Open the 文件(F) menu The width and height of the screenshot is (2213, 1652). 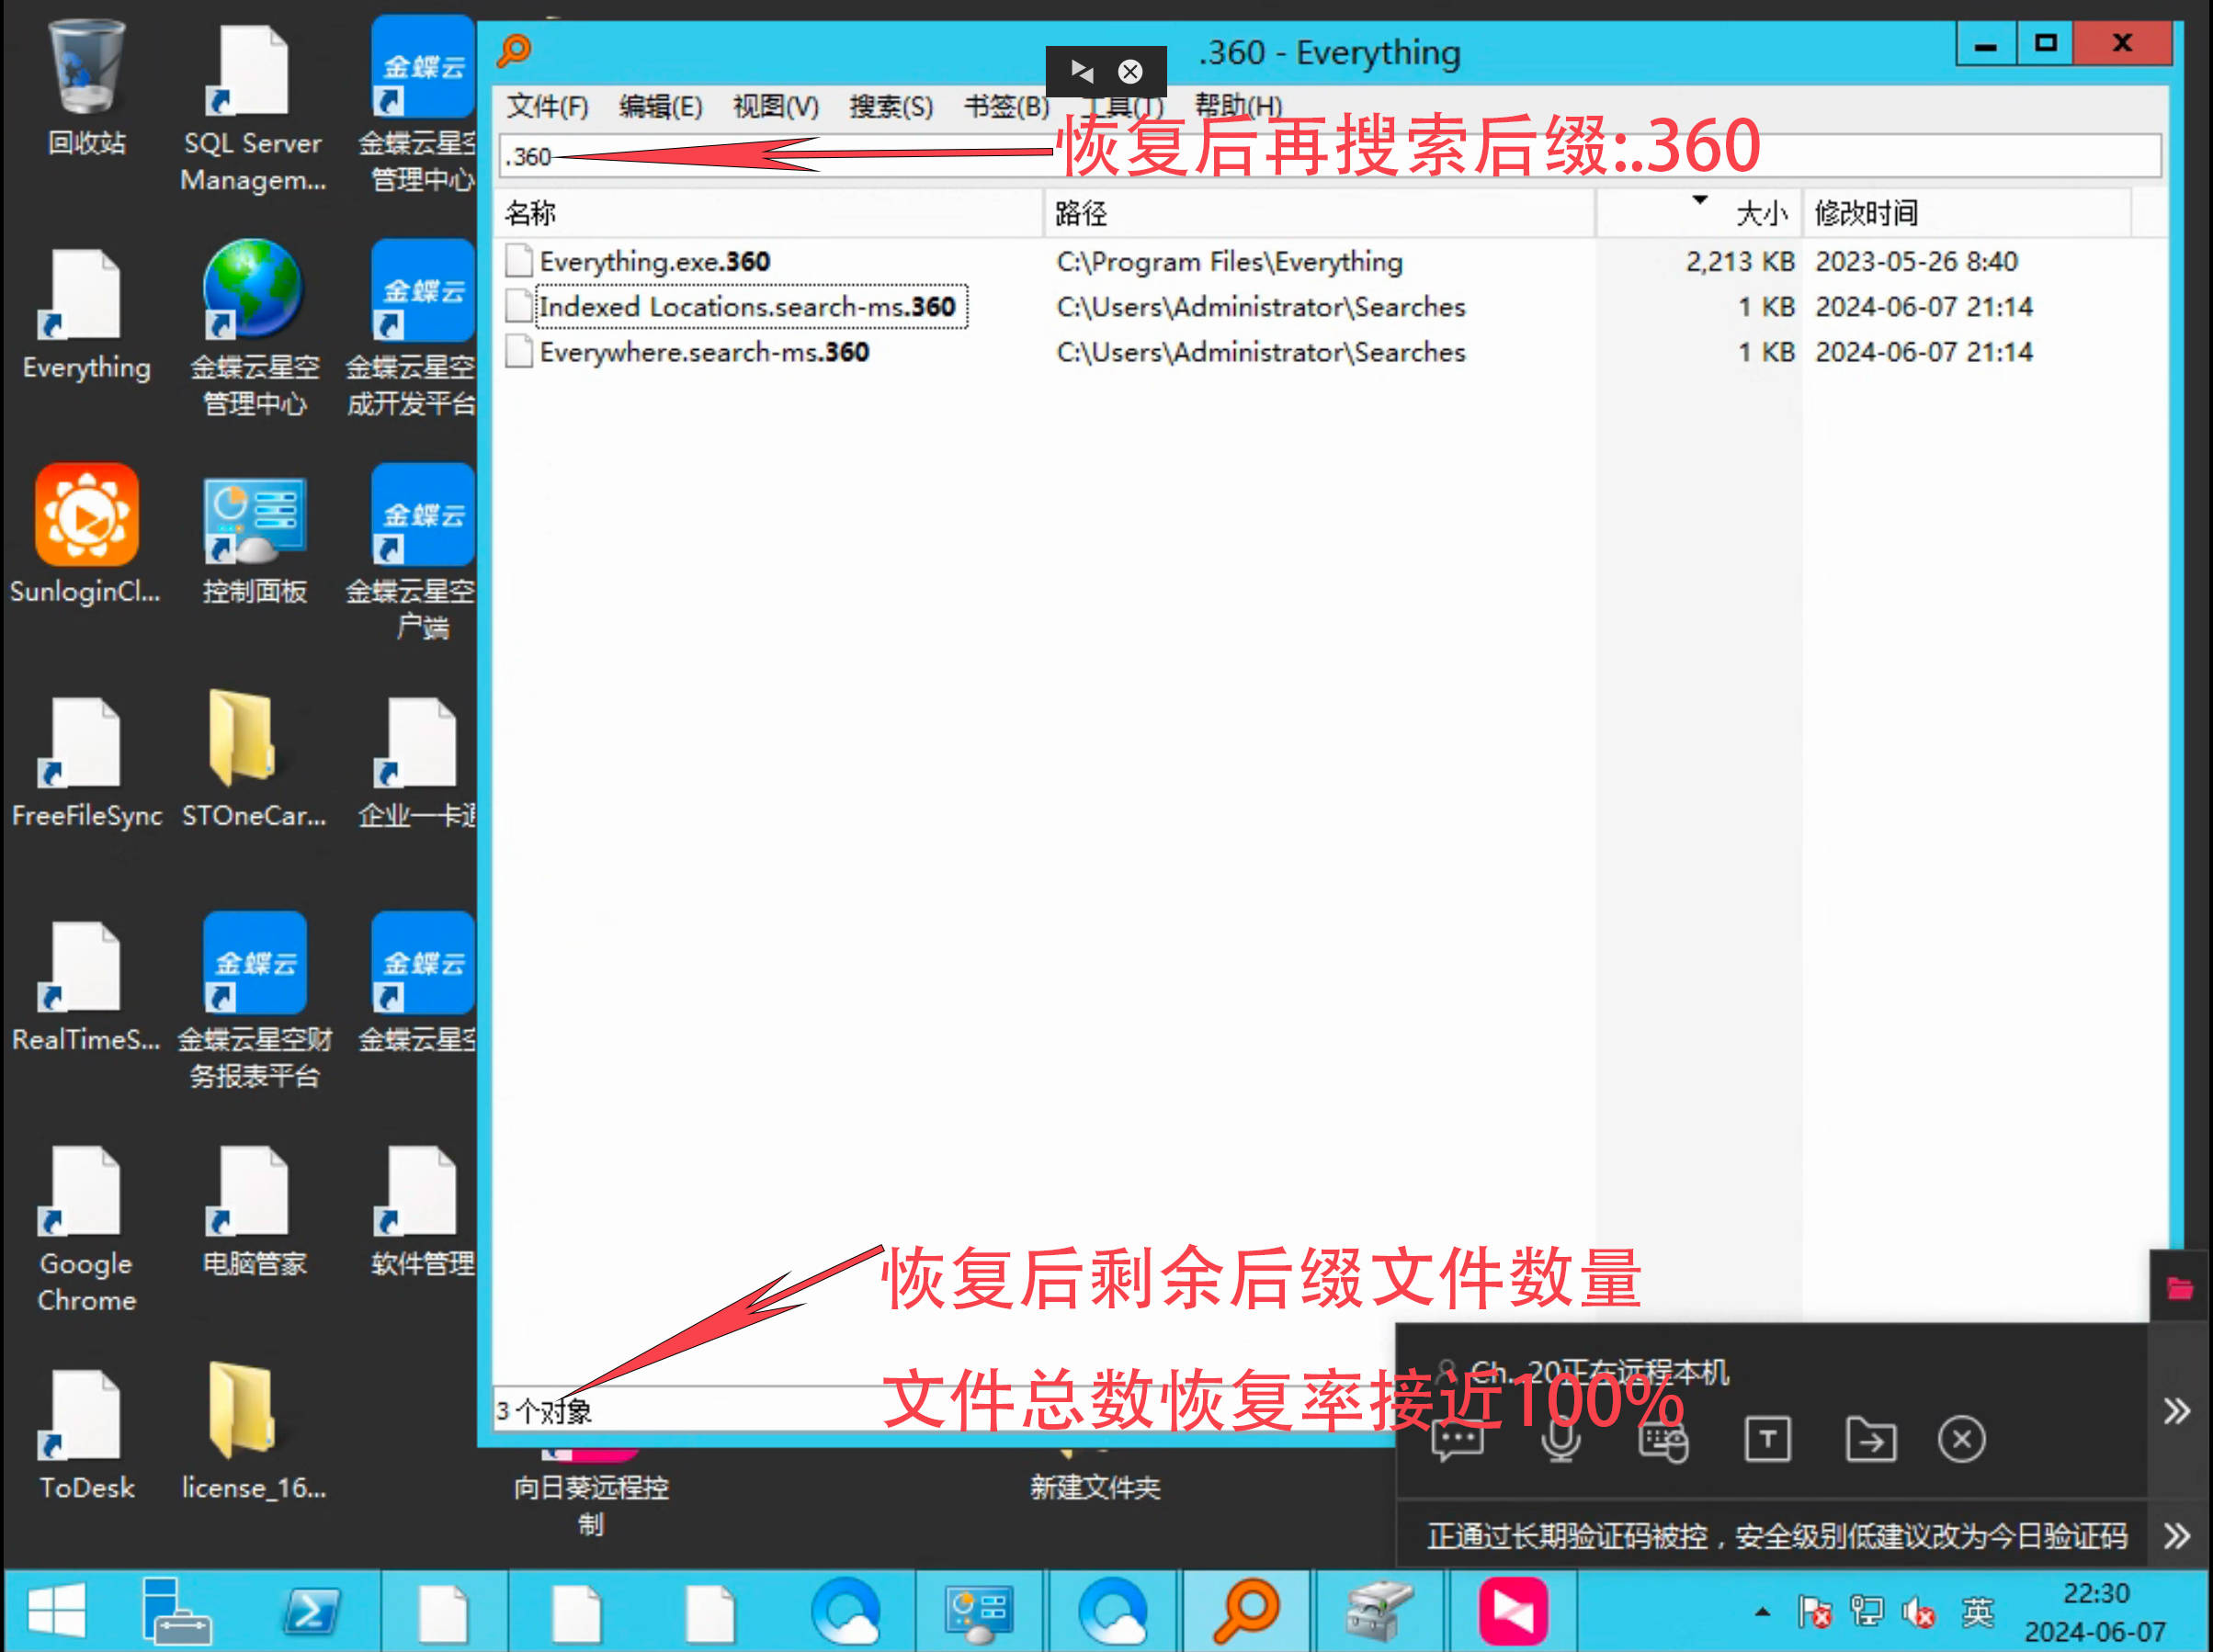pos(547,106)
